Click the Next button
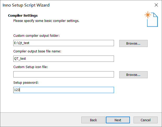162x127 pixels. [118, 120]
